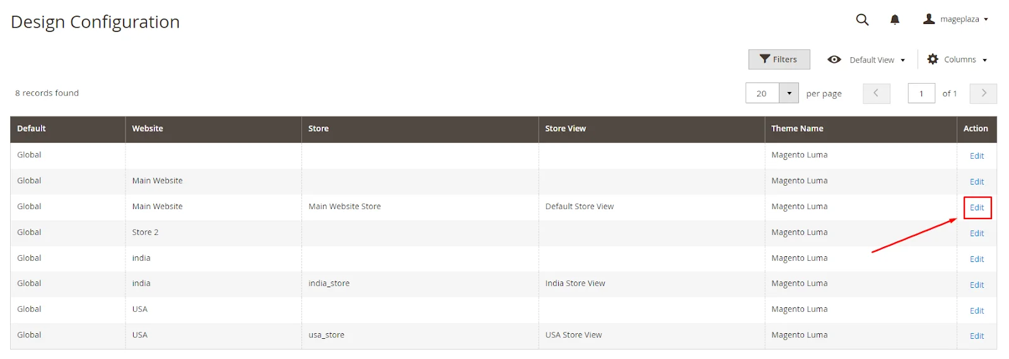Viewport: 1009px width, 359px height.
Task: Sort by the Website column header
Action: tap(148, 128)
